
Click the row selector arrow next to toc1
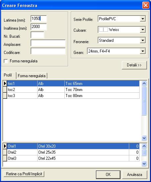[x=5, y=83]
